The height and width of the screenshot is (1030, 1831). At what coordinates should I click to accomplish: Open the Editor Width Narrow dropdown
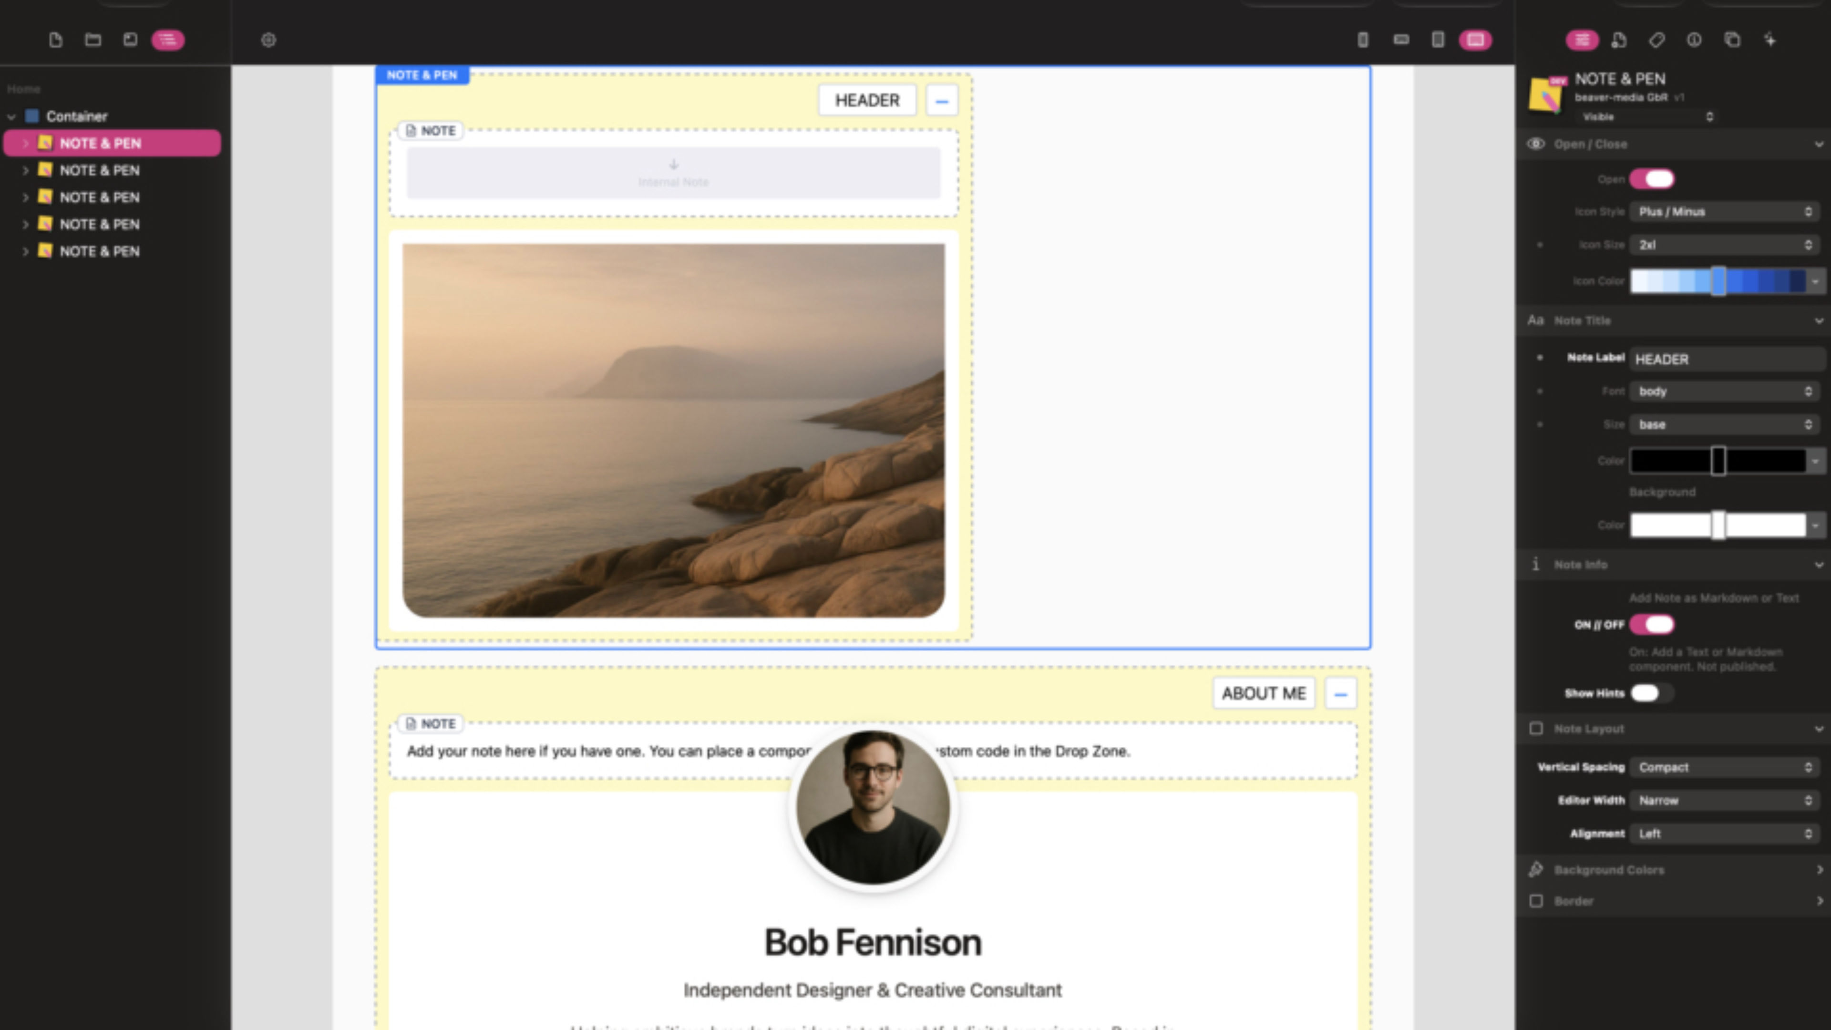click(x=1725, y=801)
